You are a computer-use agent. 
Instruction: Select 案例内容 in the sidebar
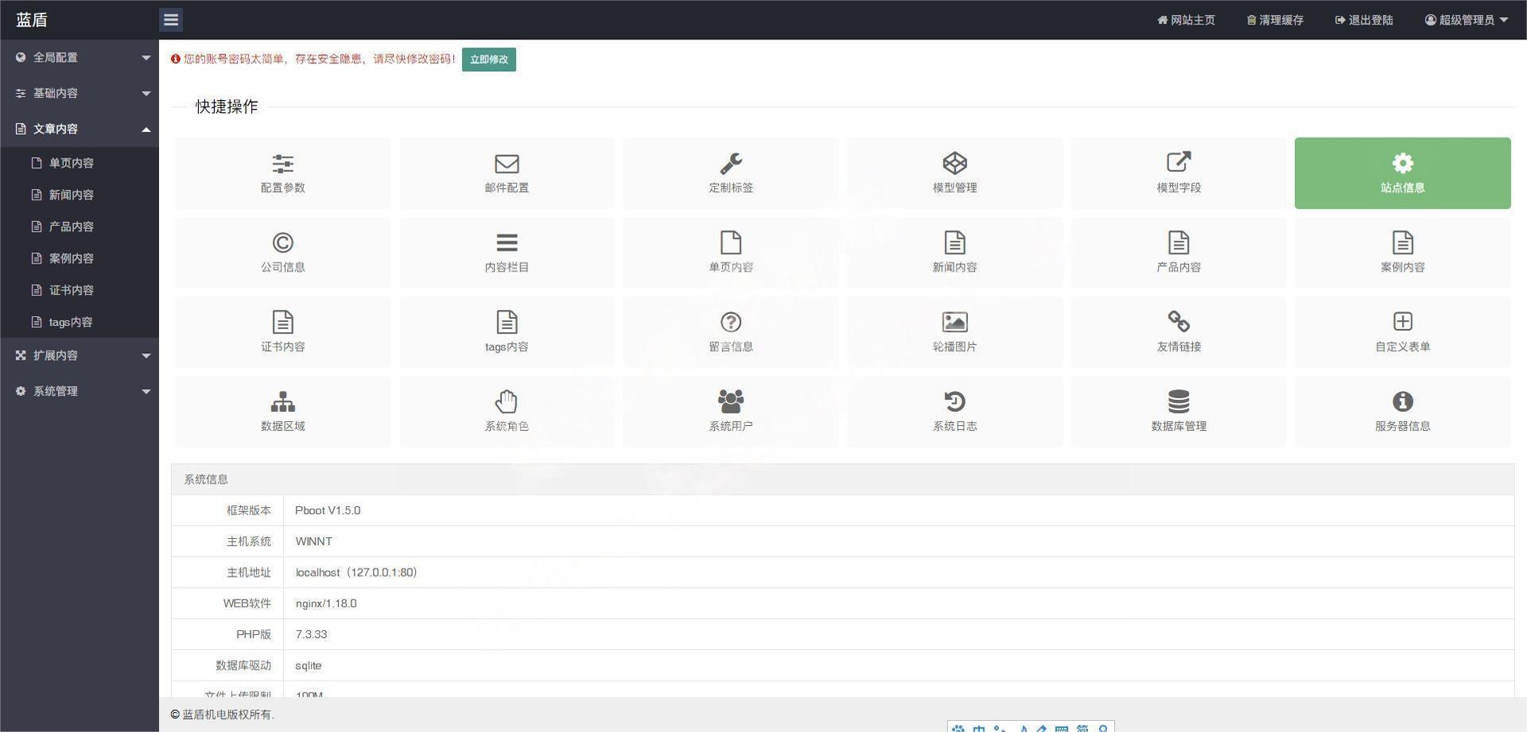[x=80, y=258]
